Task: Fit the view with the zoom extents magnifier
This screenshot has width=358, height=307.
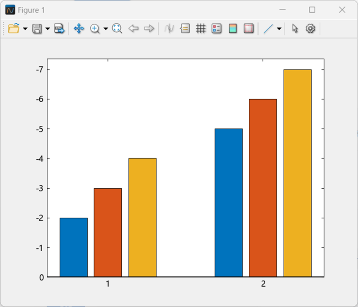Action: point(117,29)
